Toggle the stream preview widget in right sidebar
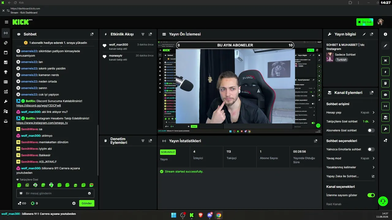This screenshot has height=220, width=392. coord(386,61)
